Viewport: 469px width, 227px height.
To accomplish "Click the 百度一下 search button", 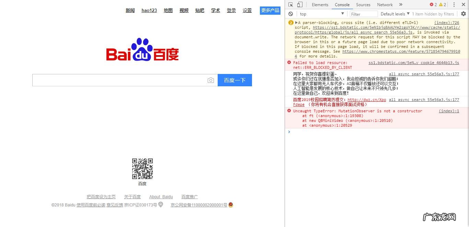I will 235,80.
